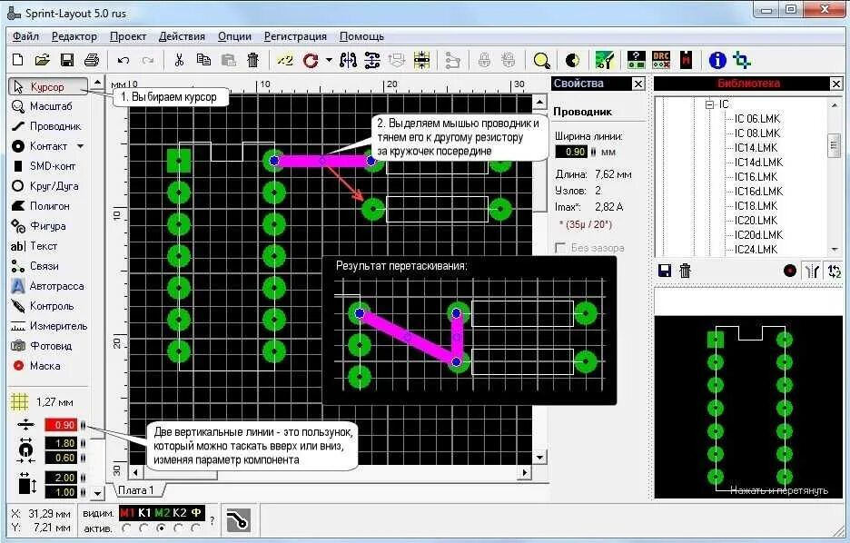The height and width of the screenshot is (543, 850).
Task: Open the information icon in the toolbar
Action: point(717,60)
